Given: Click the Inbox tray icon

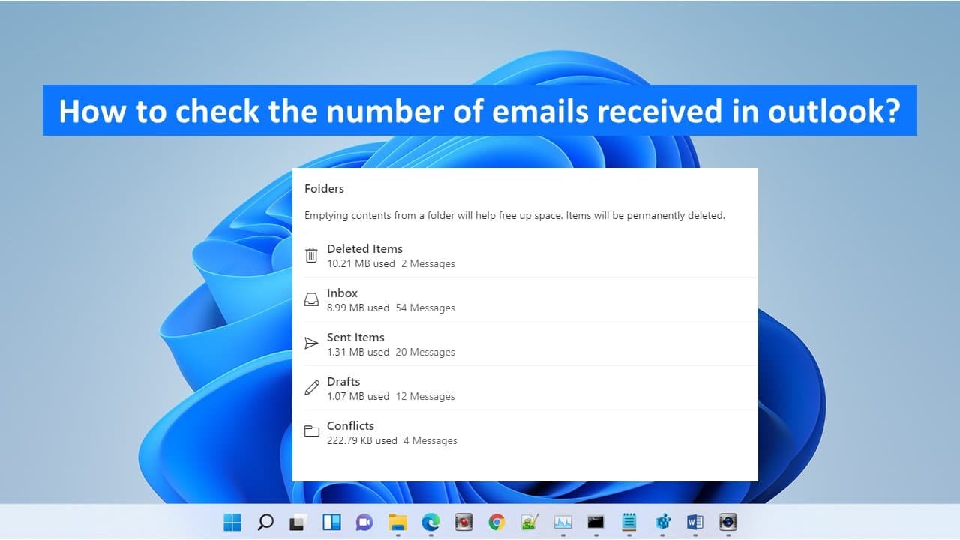Looking at the screenshot, I should point(311,299).
